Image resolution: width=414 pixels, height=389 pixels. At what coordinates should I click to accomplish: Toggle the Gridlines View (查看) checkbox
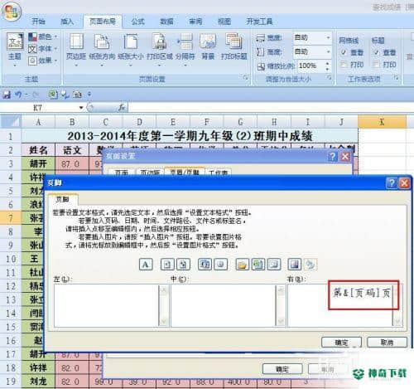tap(344, 52)
